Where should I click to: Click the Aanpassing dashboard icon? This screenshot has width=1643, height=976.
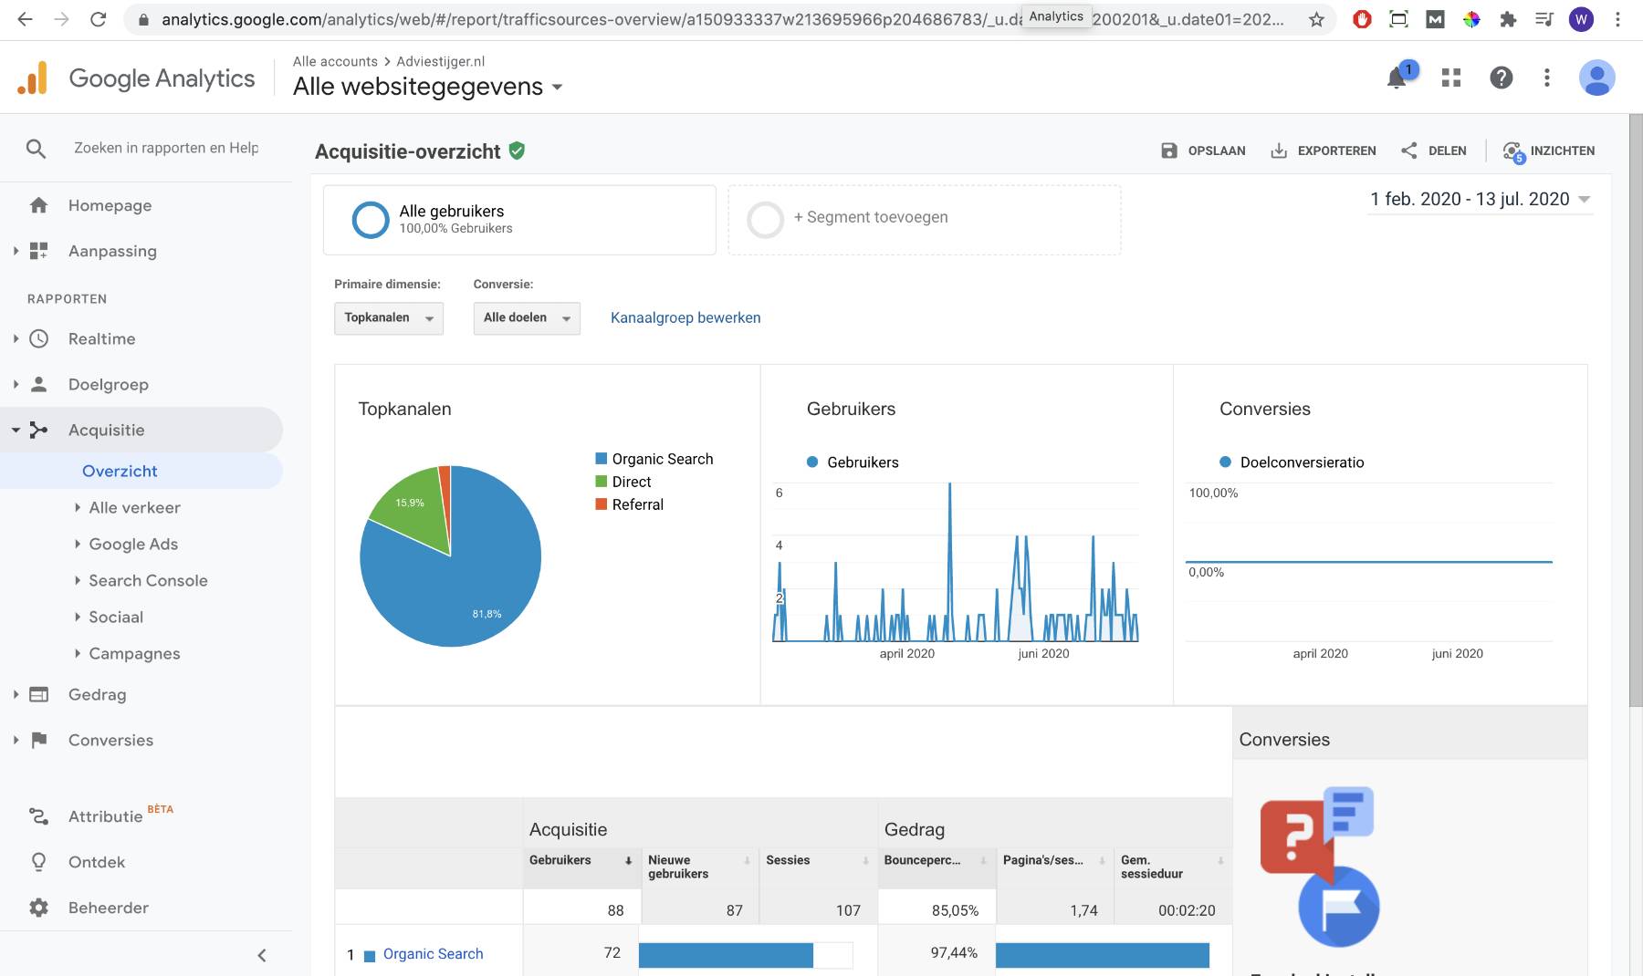click(38, 251)
